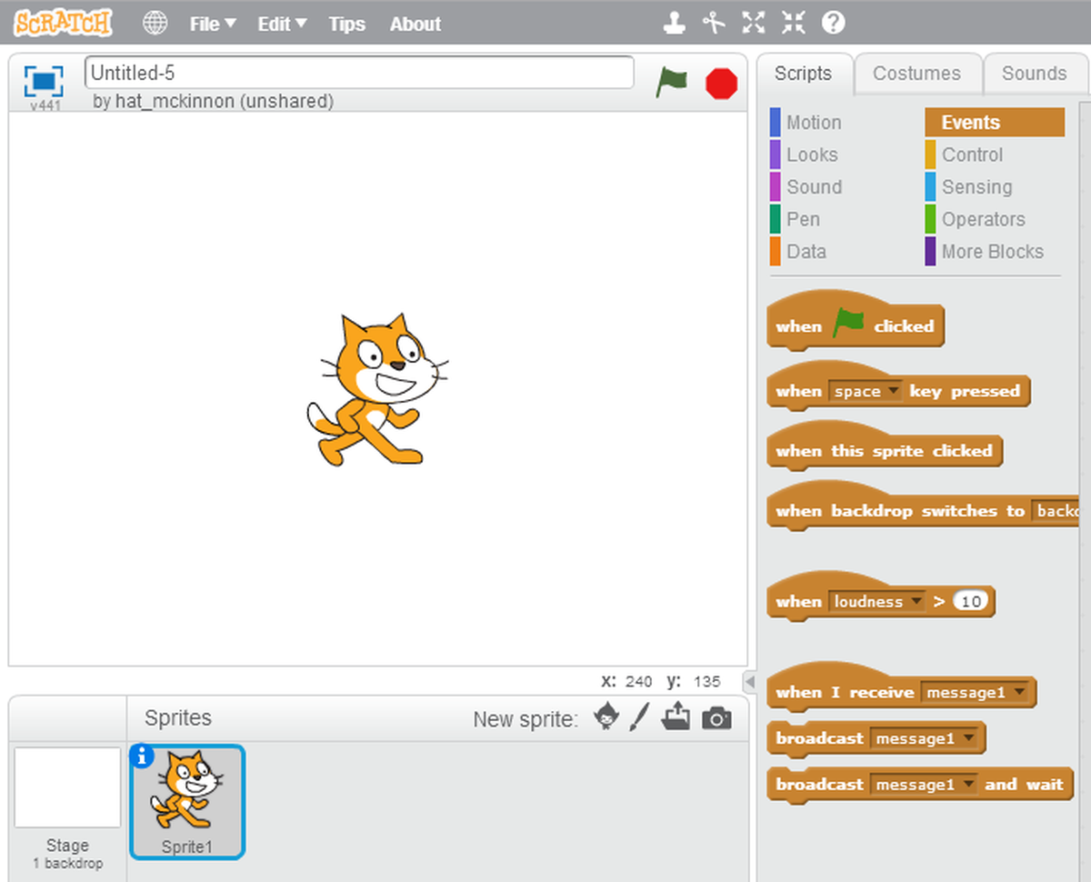Select the Sprite1 thumbnail

pos(187,802)
